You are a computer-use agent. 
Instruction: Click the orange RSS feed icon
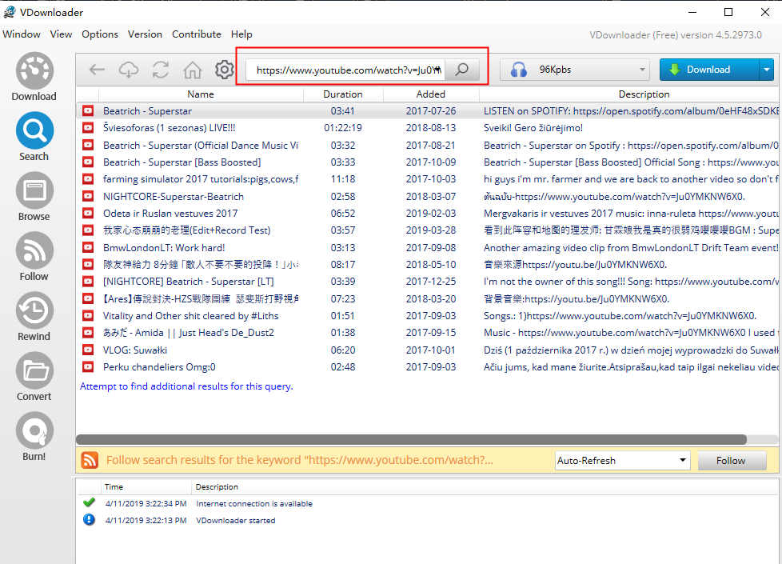[x=90, y=460]
